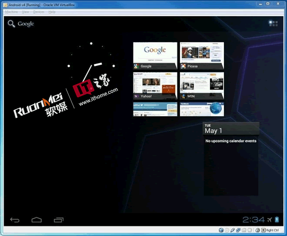
Task: Open the Machine menu
Action: coord(11,11)
